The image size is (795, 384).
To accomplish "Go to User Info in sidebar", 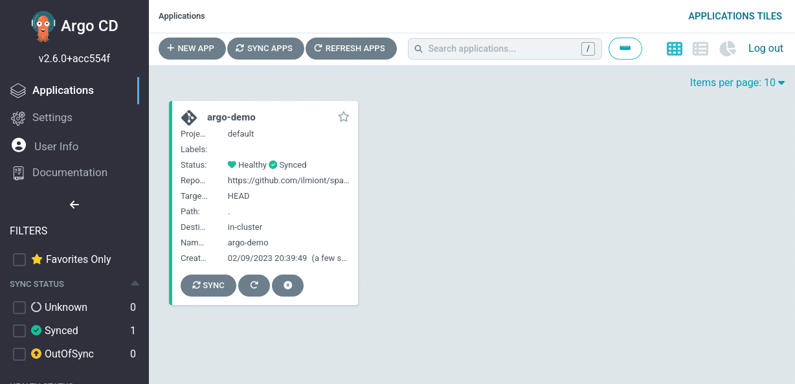I will (x=56, y=146).
